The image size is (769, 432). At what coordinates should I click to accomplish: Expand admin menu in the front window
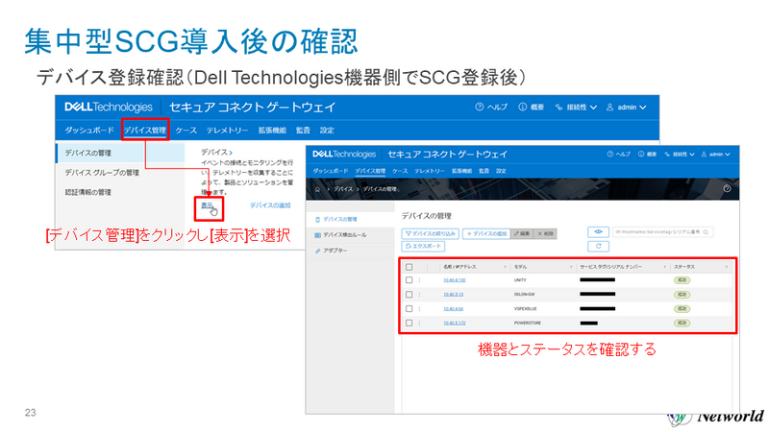716,154
